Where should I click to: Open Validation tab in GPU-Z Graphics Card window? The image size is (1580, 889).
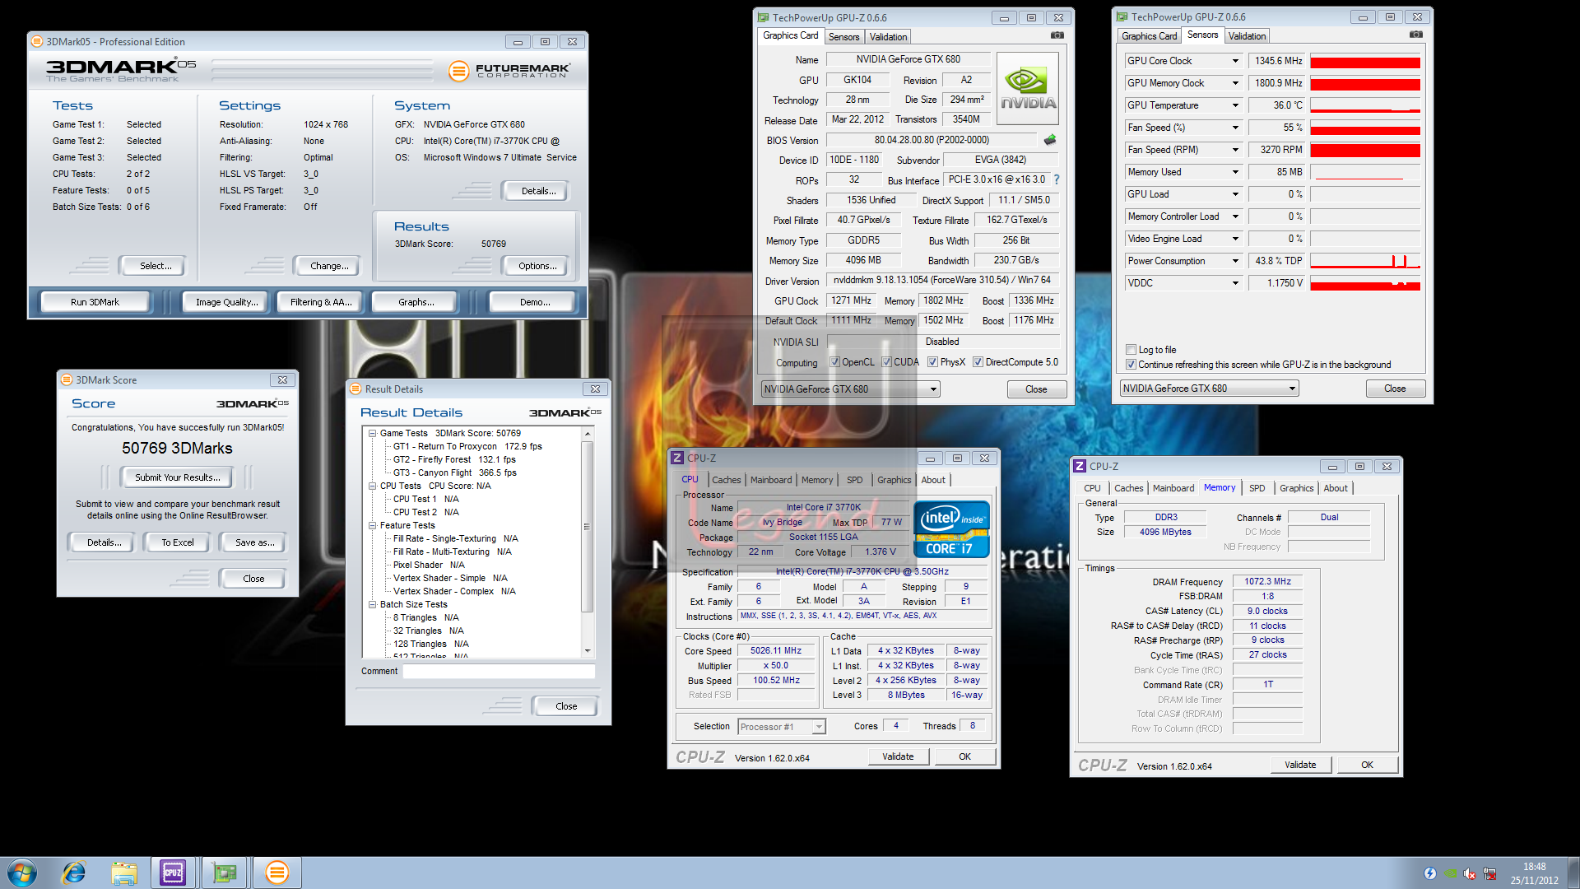(x=888, y=37)
